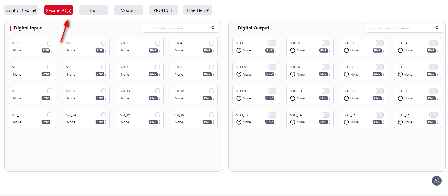Viewport: 448px width, 196px height.
Task: Click the PNP badge on SDI_4
Action: tap(207, 50)
